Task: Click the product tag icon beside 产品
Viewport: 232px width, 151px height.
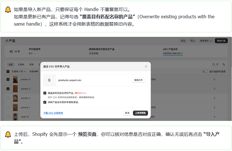Action: [x=7, y=41]
